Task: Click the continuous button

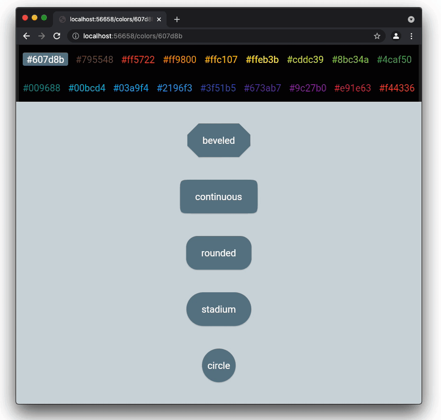Action: pyautogui.click(x=219, y=196)
